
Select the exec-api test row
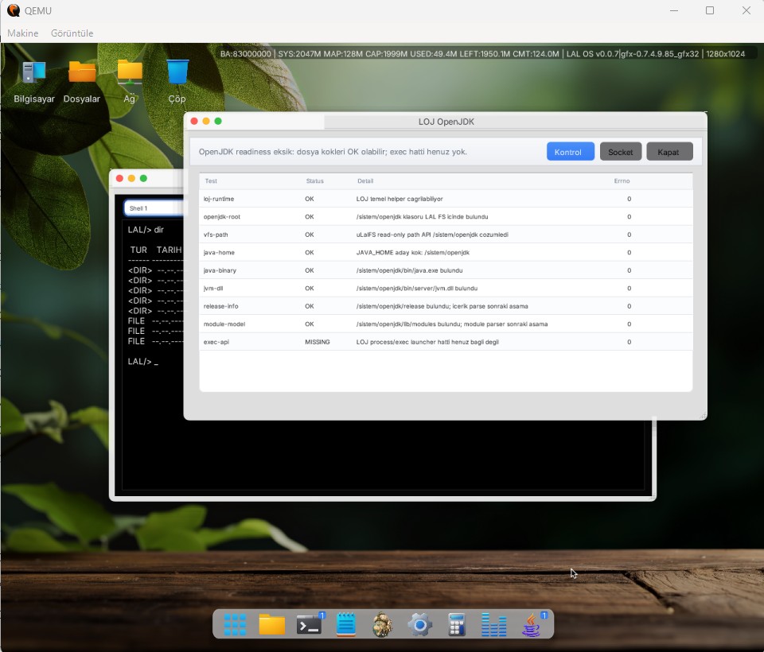pos(446,342)
